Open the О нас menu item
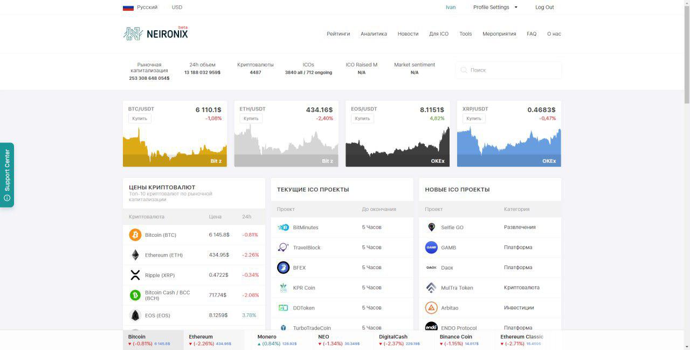This screenshot has height=350, width=690. tap(554, 34)
